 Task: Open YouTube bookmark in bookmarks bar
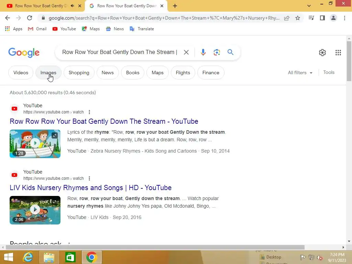click(x=64, y=29)
